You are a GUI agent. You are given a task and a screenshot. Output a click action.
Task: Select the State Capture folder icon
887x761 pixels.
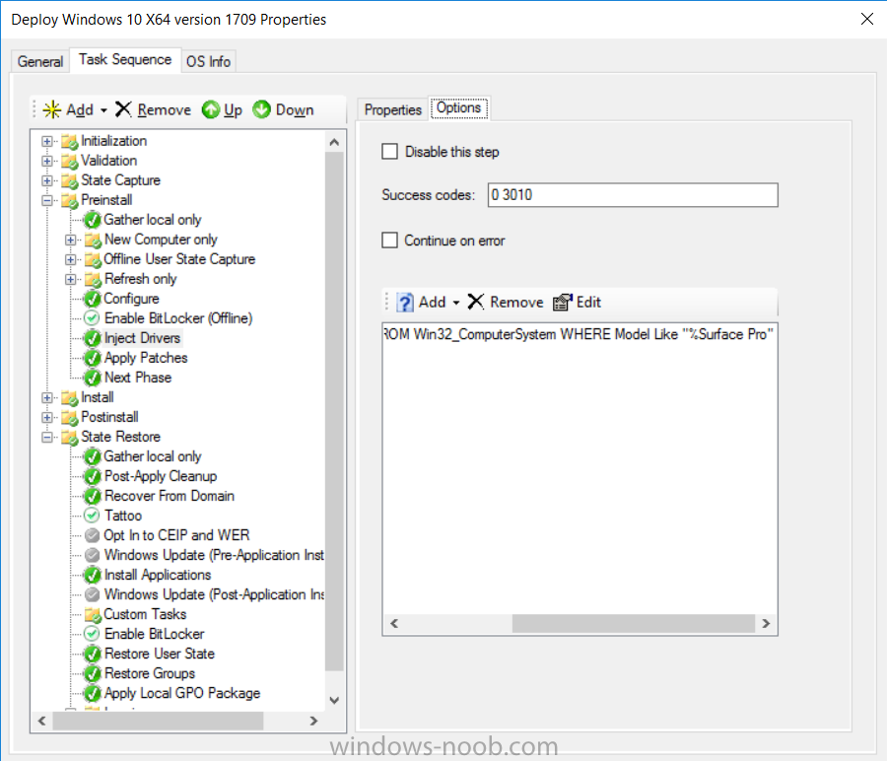(70, 181)
